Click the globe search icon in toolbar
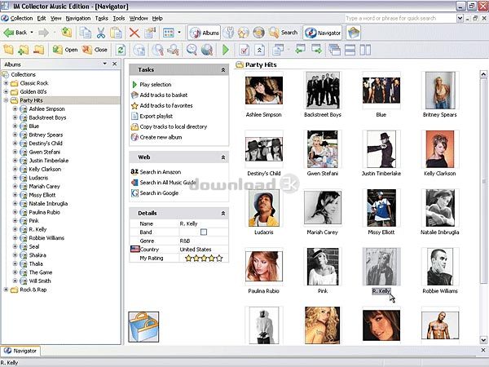This screenshot has width=489, height=367. (x=207, y=50)
